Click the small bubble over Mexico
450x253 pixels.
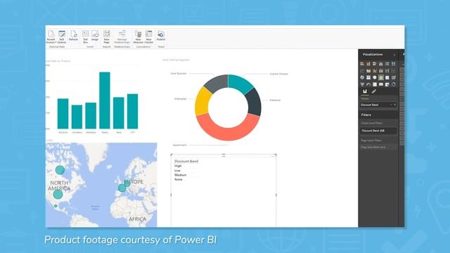point(56,206)
